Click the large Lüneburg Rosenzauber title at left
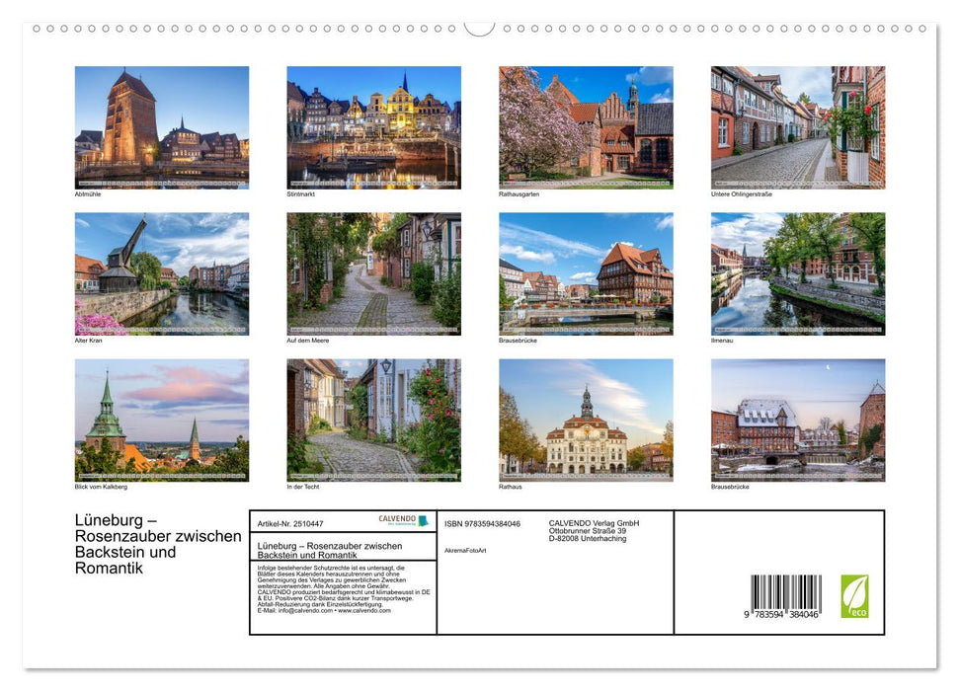Image resolution: width=959 pixels, height=691 pixels. [x=158, y=544]
